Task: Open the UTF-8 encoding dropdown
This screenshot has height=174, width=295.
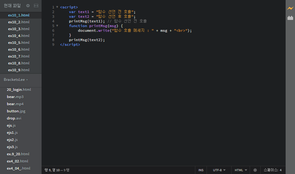Action: pyautogui.click(x=219, y=170)
